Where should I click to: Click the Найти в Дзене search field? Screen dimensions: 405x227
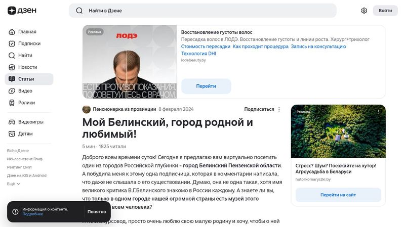pyautogui.click(x=202, y=11)
